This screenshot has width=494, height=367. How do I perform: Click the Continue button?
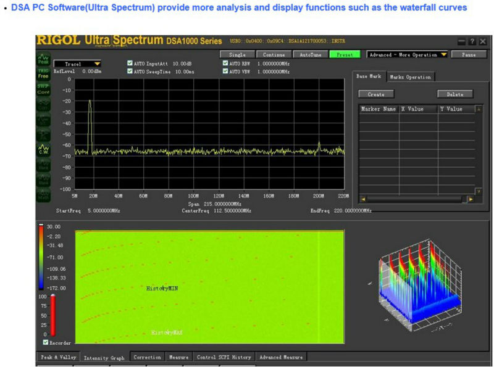click(x=274, y=55)
